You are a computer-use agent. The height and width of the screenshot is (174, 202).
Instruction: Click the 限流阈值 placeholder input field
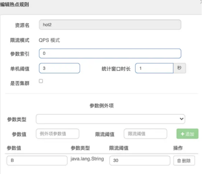point(145,134)
